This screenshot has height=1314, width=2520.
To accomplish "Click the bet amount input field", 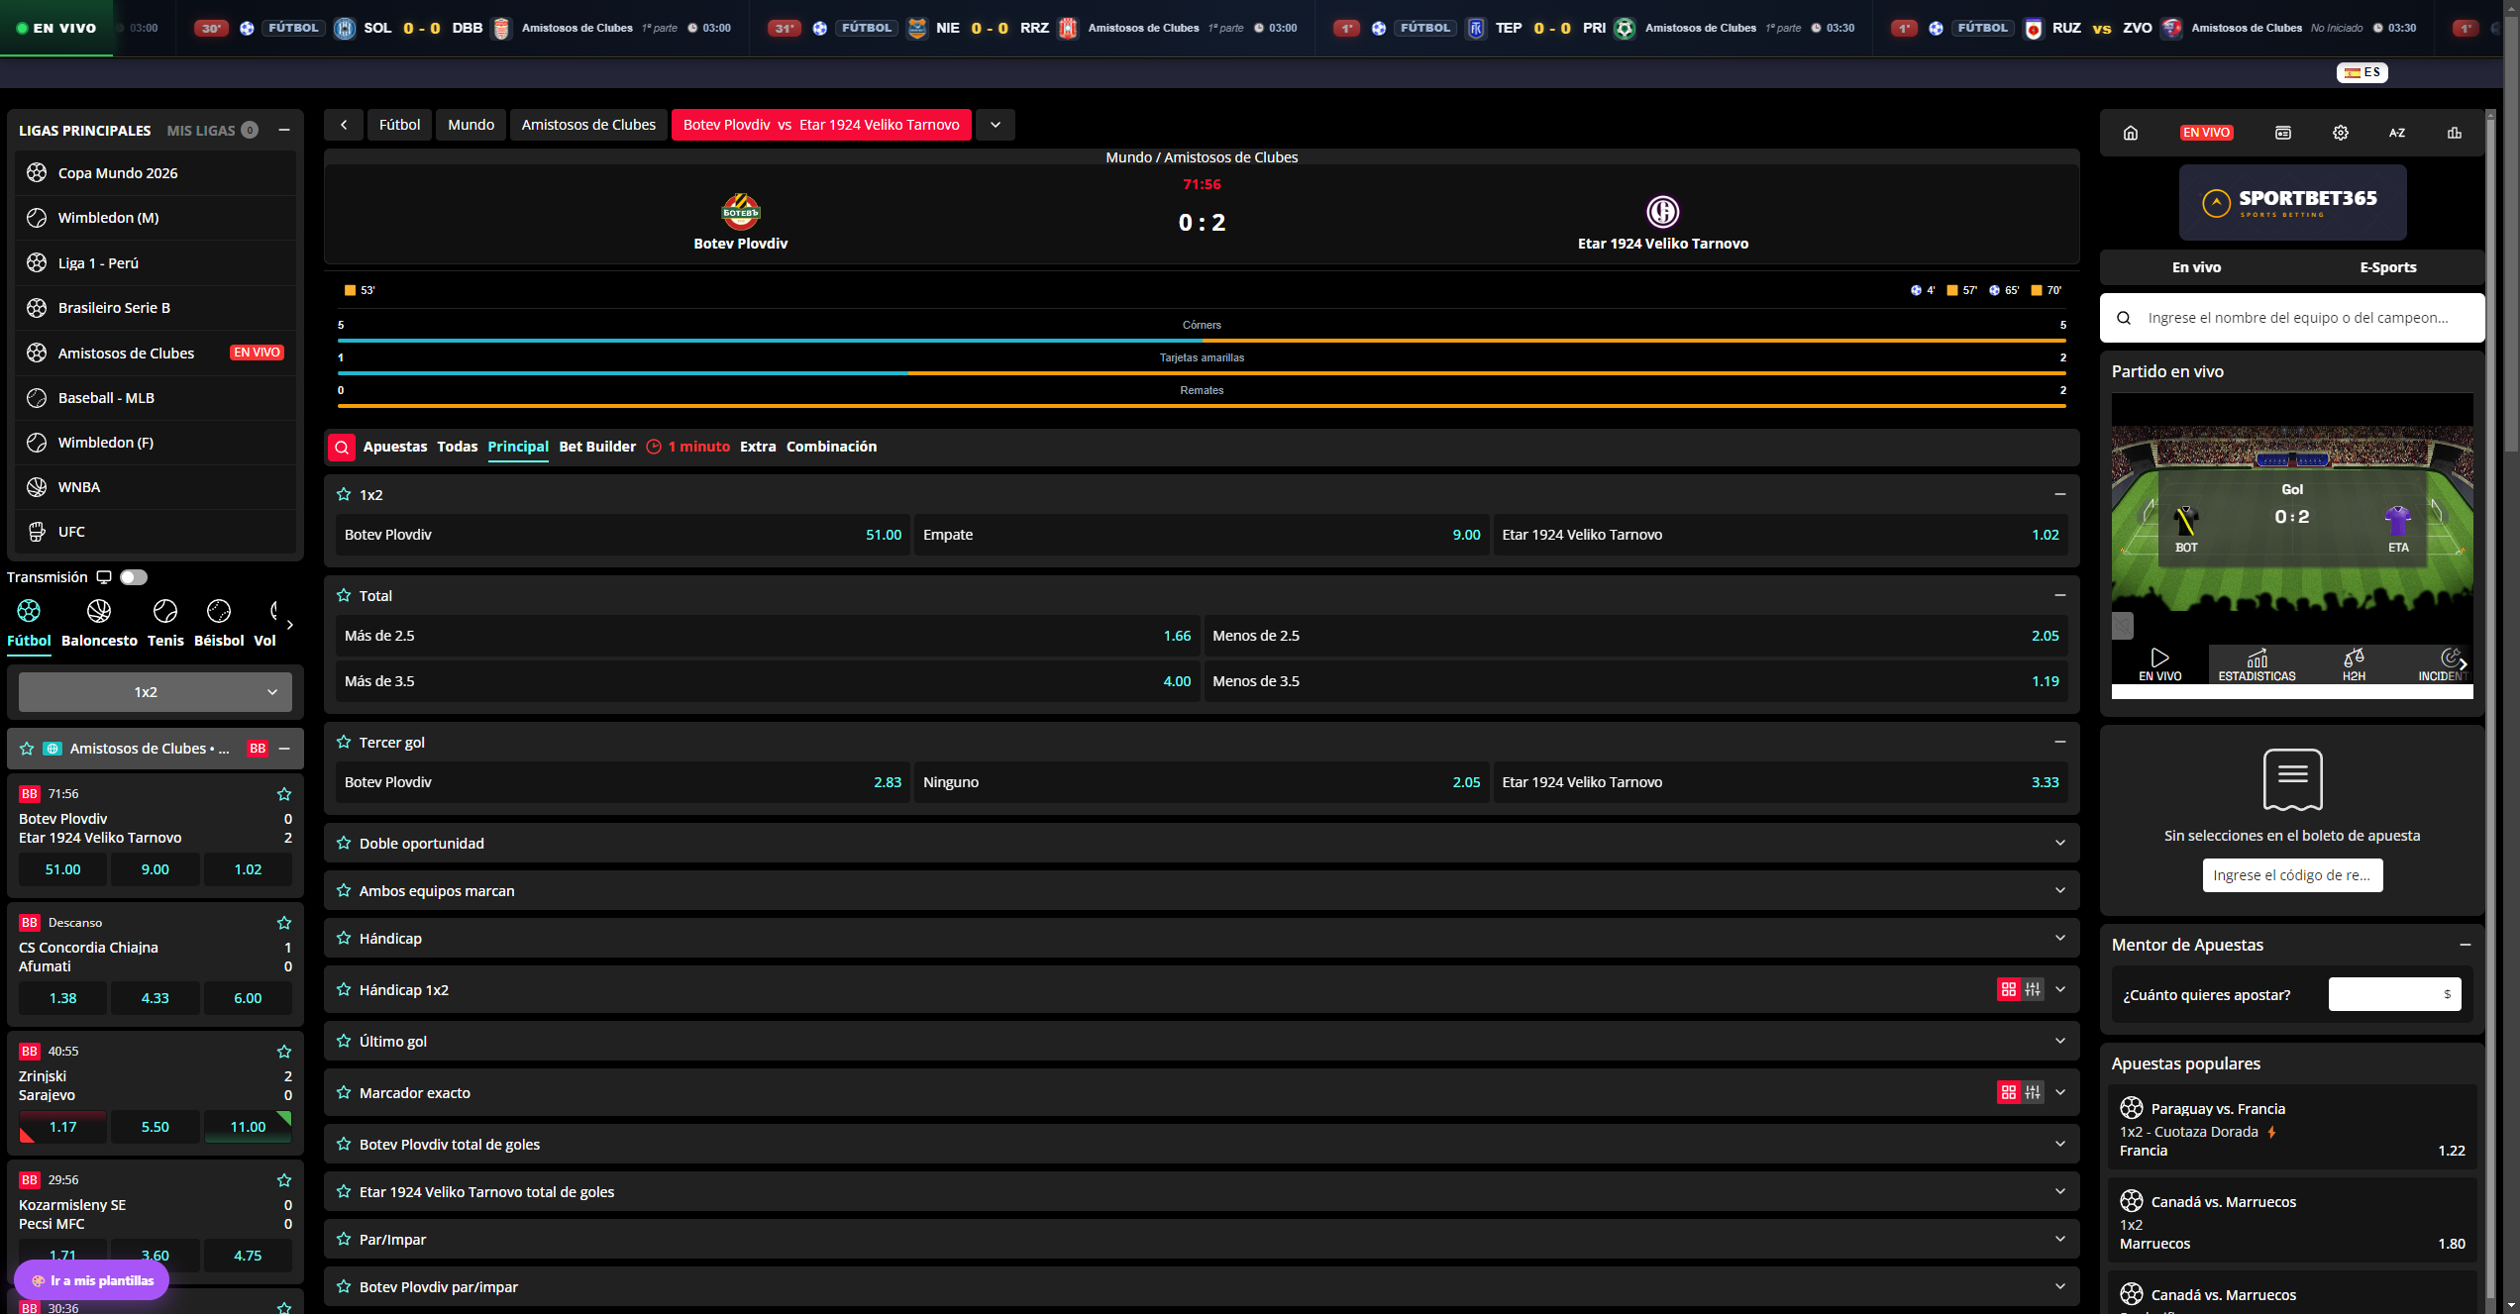I will pos(2394,994).
